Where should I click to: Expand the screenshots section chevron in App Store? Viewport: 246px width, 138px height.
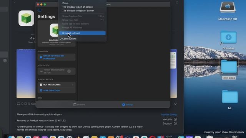tap(175, 104)
